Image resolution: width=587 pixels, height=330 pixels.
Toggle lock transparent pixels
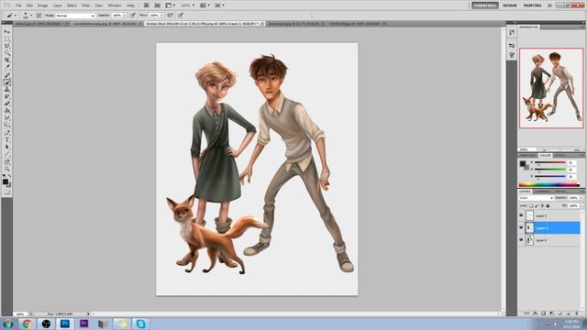click(x=531, y=205)
